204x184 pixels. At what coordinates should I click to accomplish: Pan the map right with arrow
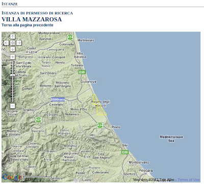tap(19, 43)
